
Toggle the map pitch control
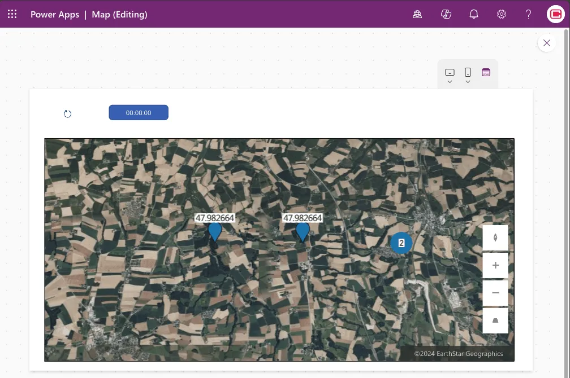(495, 320)
